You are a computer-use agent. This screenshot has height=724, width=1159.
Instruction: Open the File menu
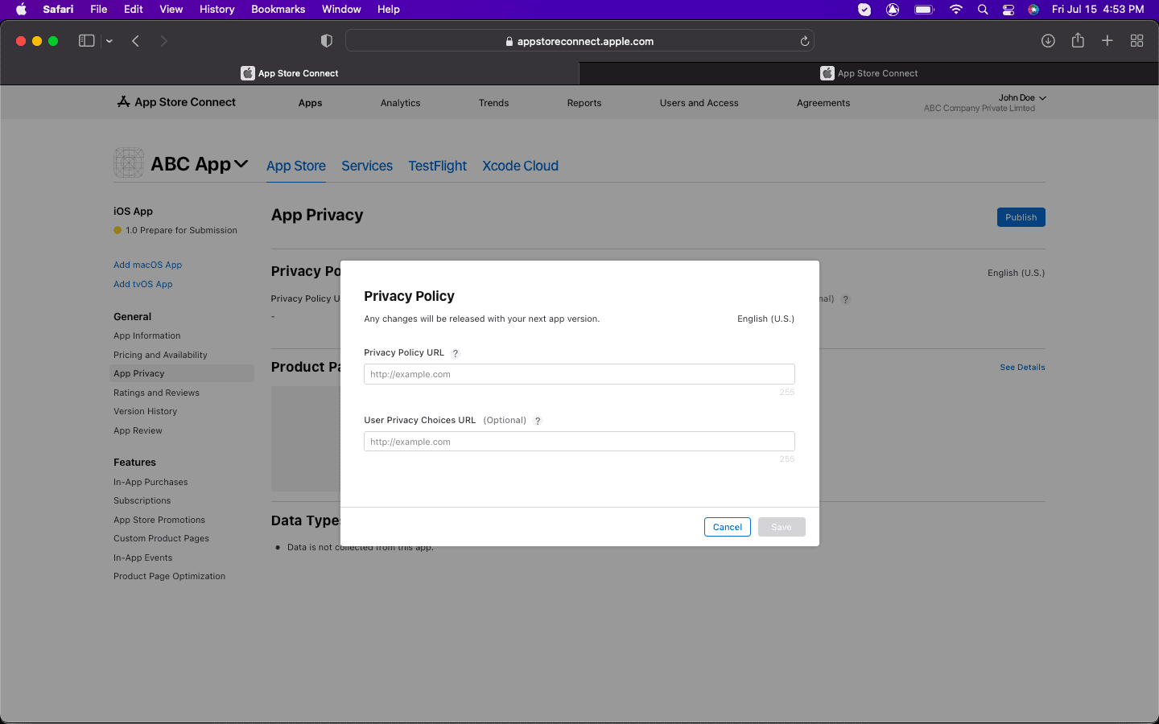coord(99,9)
